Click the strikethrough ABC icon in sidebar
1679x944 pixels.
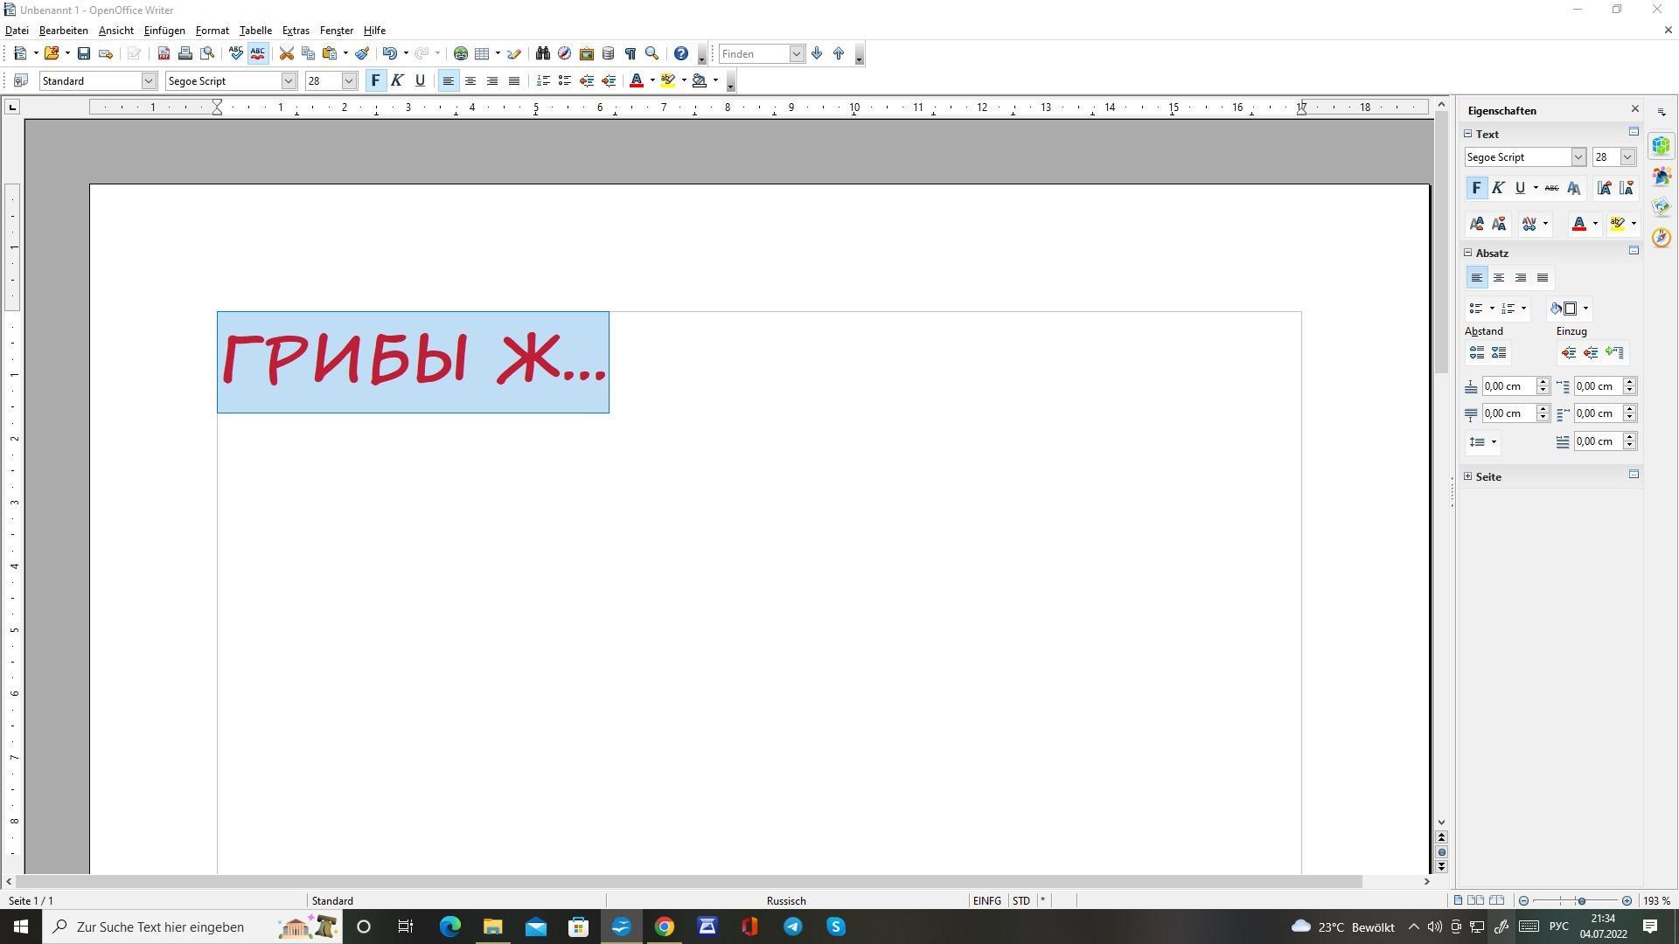point(1551,188)
